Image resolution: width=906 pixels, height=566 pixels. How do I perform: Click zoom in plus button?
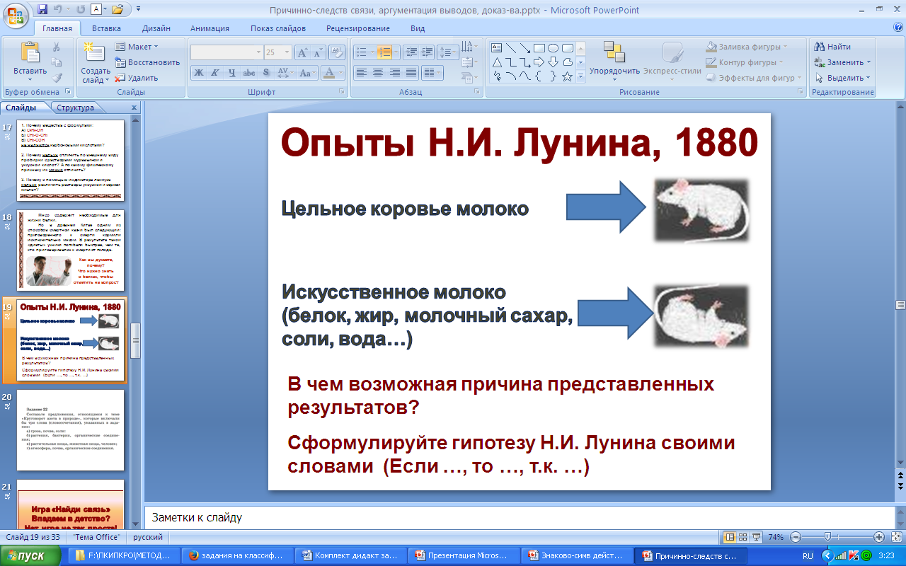[x=878, y=537]
